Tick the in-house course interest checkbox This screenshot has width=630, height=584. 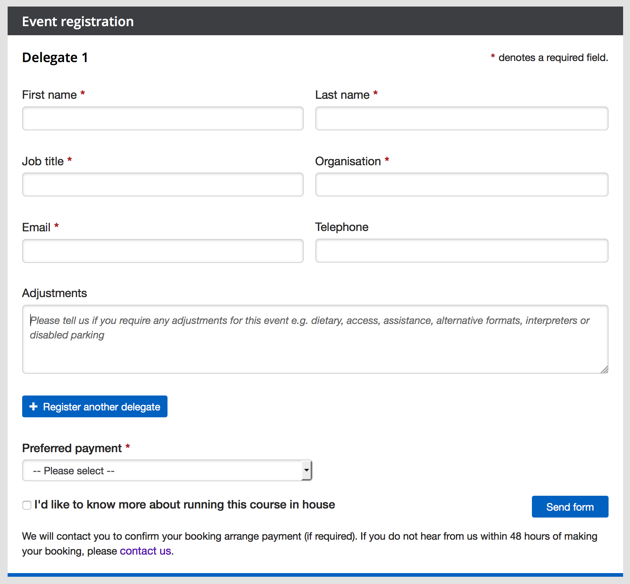point(27,505)
